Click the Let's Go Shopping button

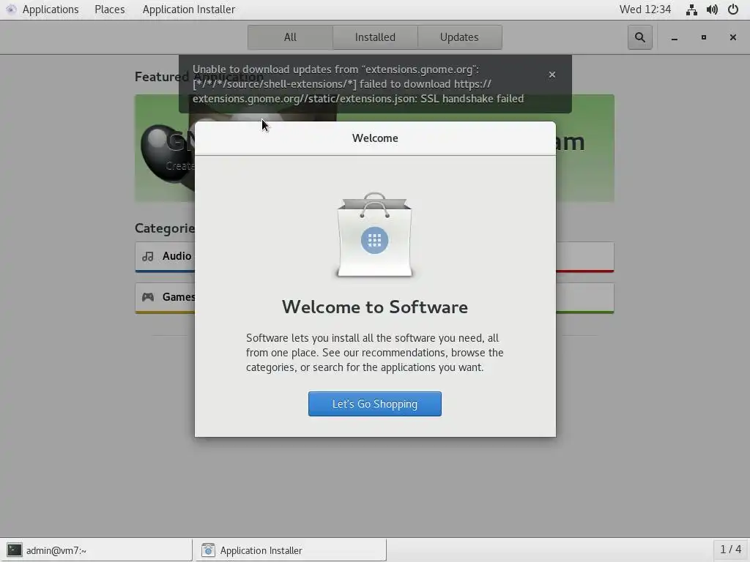coord(374,404)
